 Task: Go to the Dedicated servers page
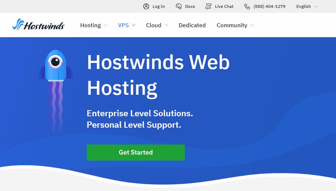pos(192,25)
